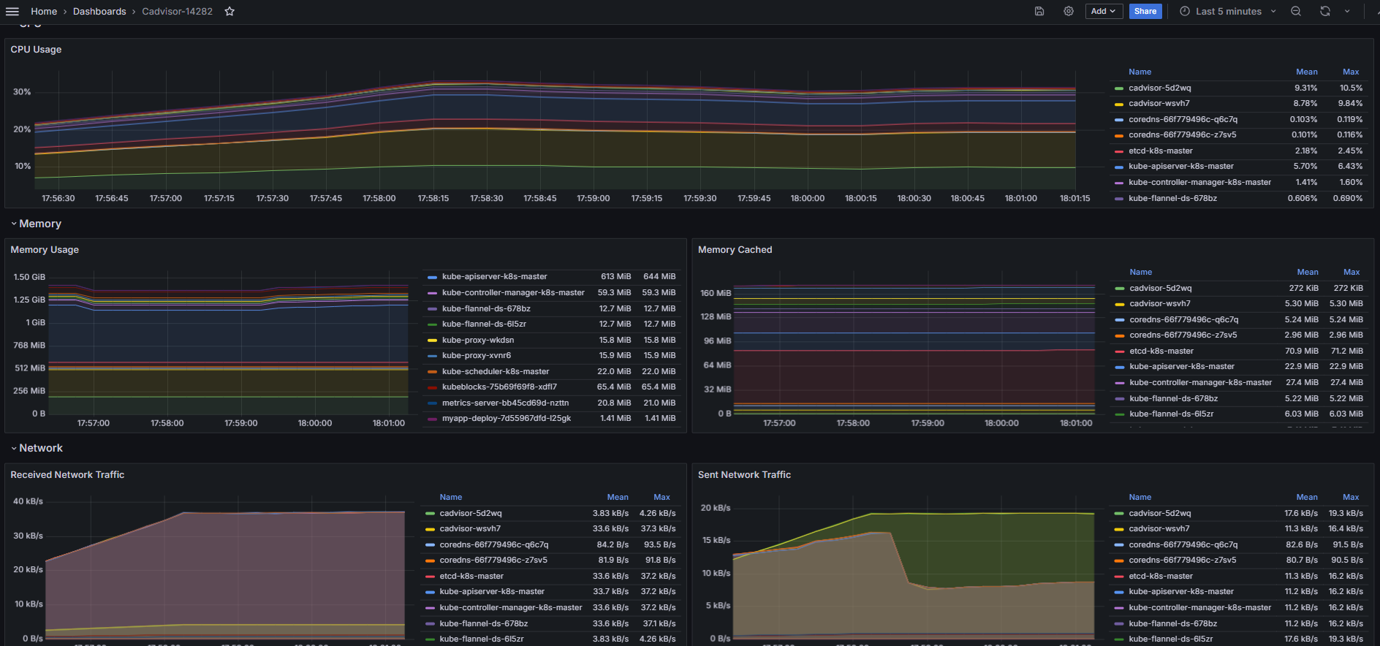
Task: Collapse the Network row section
Action: pyautogui.click(x=37, y=448)
